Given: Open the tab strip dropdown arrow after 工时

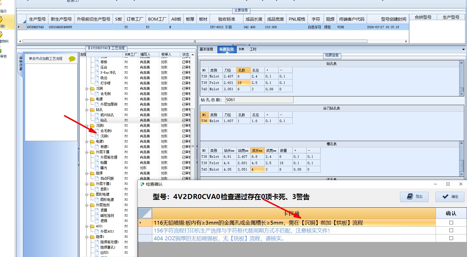Looking at the screenshot, I should [x=463, y=50].
